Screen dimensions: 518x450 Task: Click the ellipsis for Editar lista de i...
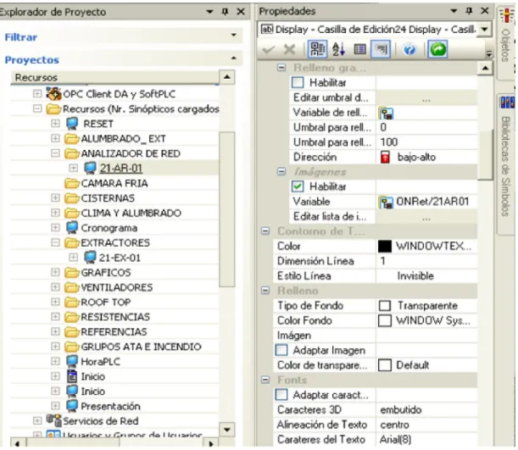coord(426,217)
